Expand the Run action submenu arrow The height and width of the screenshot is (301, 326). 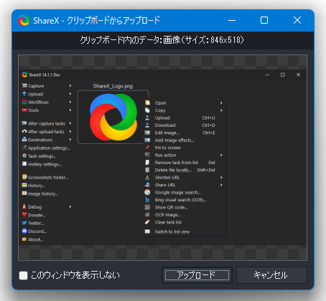pyautogui.click(x=221, y=155)
